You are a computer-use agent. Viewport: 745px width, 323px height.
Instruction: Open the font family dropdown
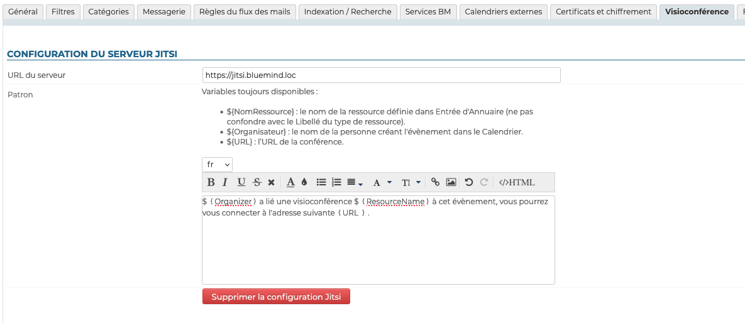coord(382,182)
